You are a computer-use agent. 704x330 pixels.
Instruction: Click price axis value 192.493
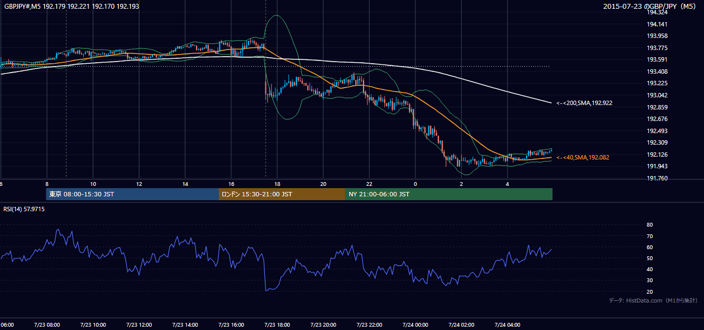coord(657,131)
